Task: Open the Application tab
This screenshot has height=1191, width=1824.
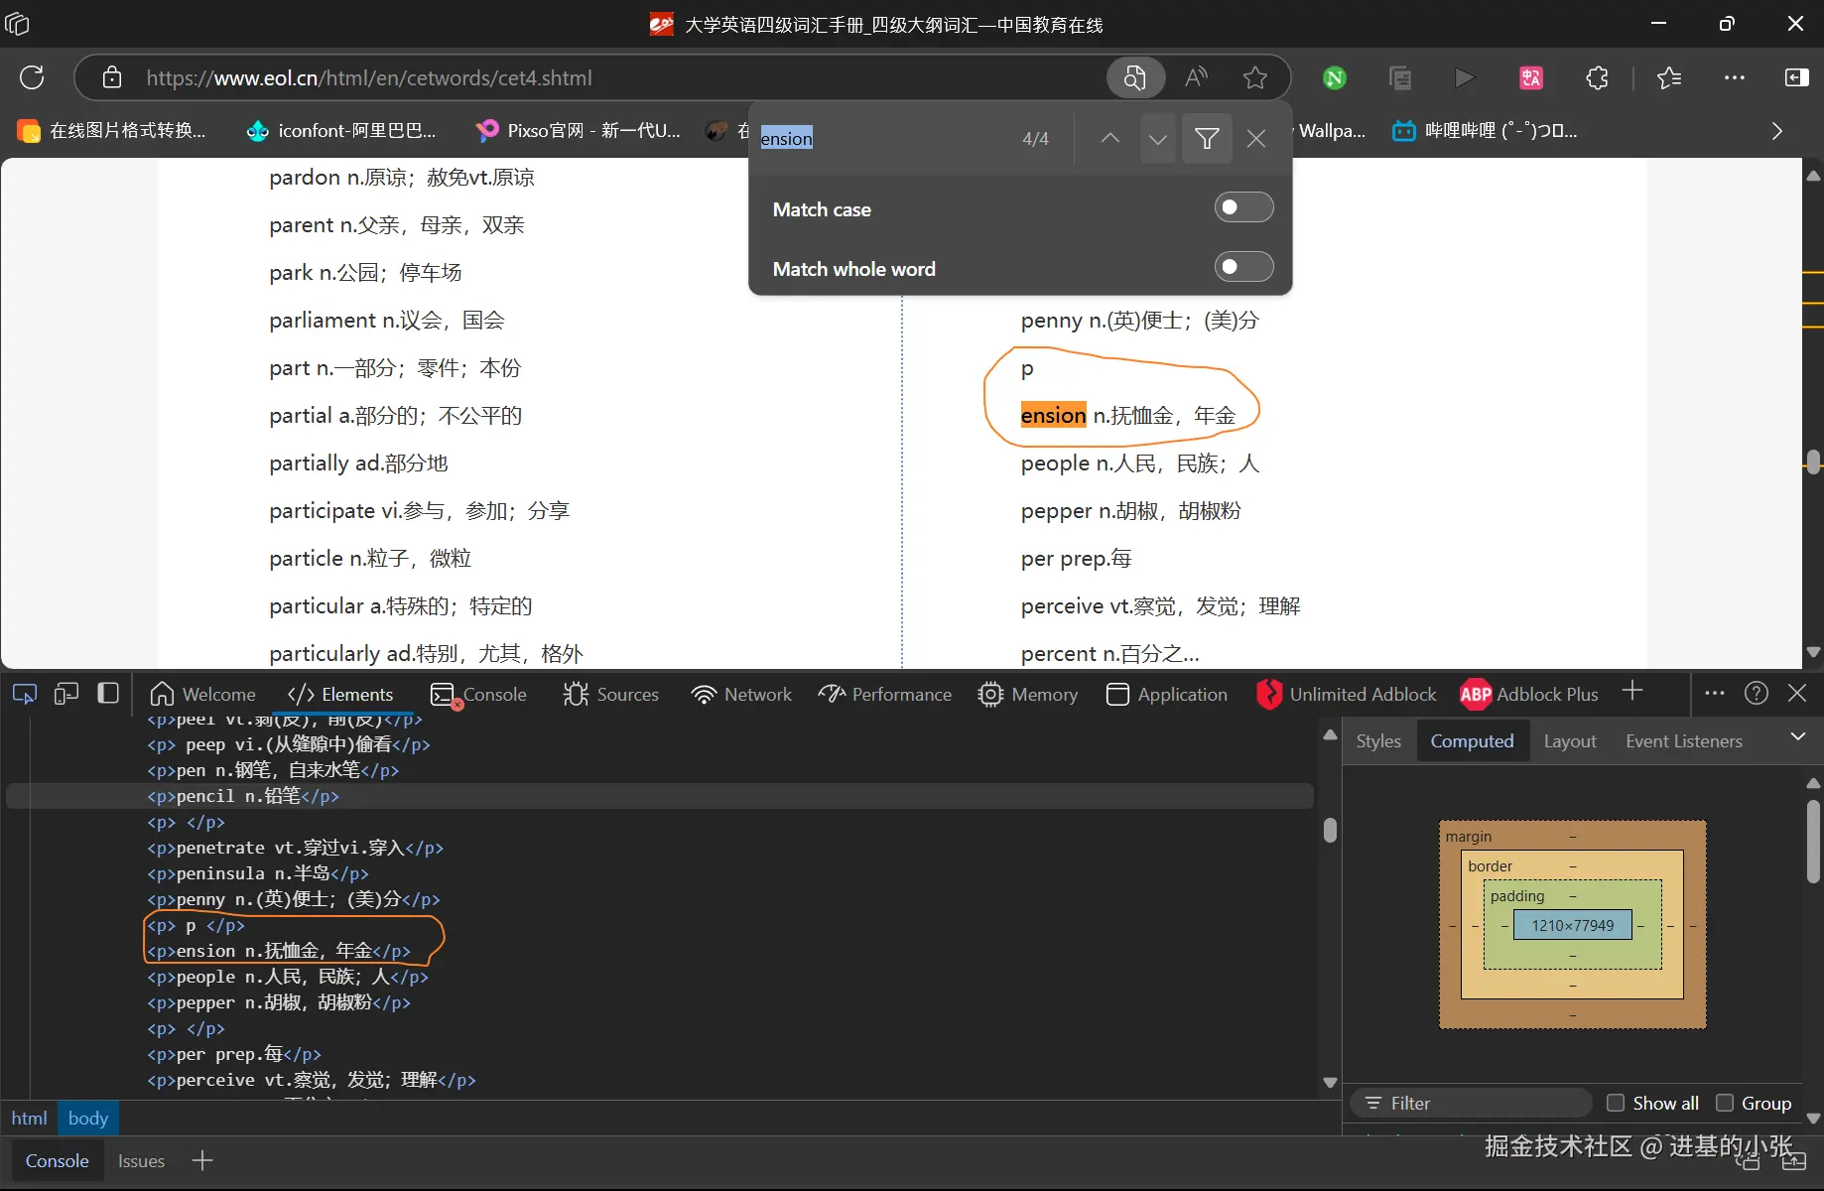Action: pyautogui.click(x=1167, y=695)
